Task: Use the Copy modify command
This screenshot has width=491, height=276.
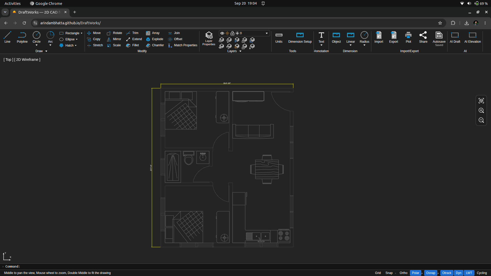Action: click(x=94, y=39)
